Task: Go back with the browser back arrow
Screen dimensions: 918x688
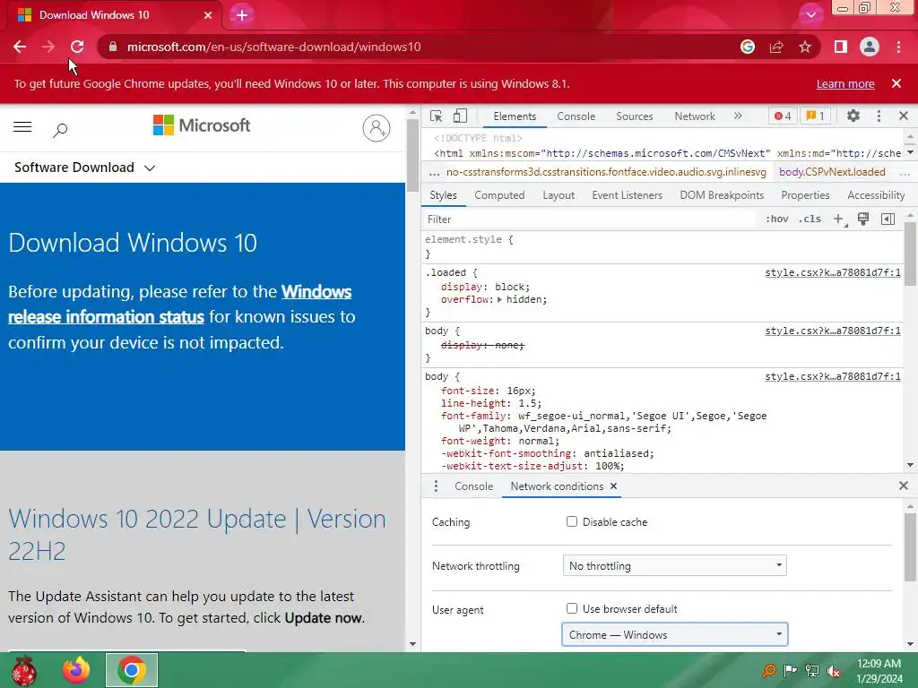Action: (x=20, y=47)
